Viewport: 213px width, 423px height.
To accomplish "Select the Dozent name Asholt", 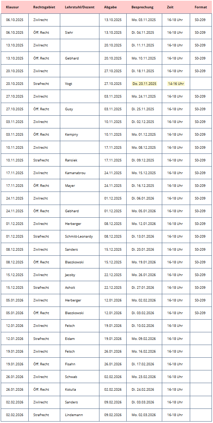I will tap(70, 288).
